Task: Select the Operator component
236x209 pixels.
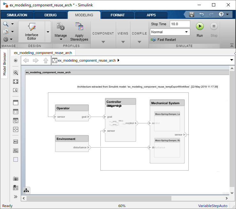Action: pyautogui.click(x=72, y=113)
